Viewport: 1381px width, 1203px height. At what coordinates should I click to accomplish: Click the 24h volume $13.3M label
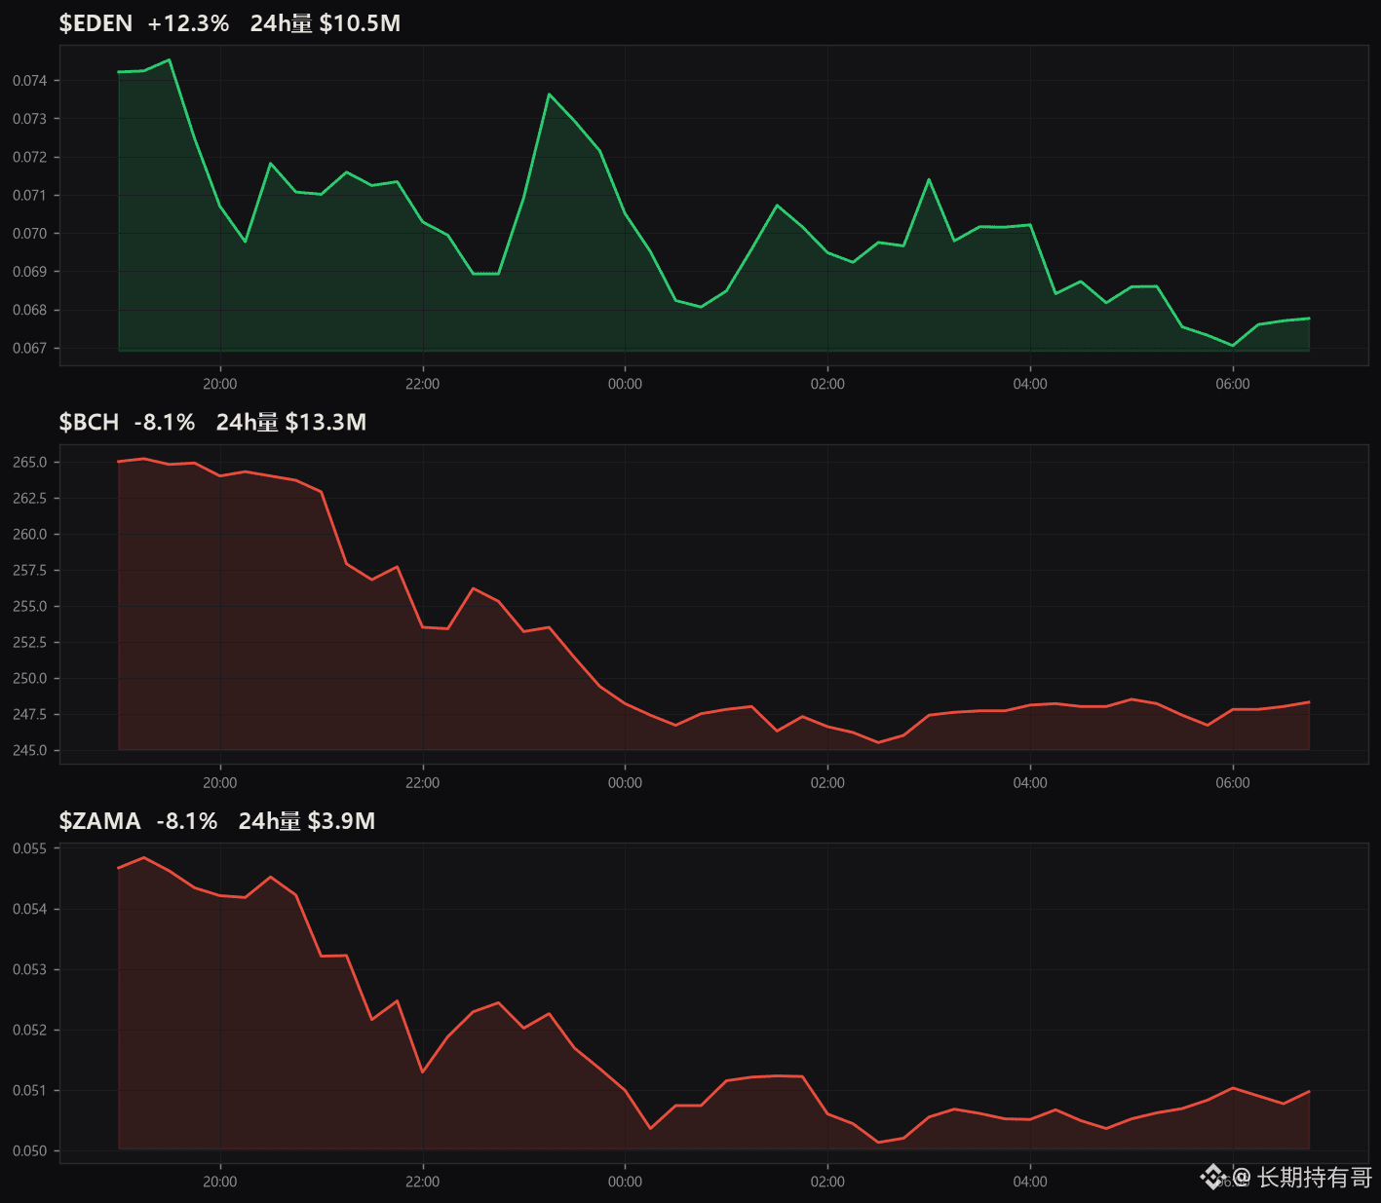point(291,422)
